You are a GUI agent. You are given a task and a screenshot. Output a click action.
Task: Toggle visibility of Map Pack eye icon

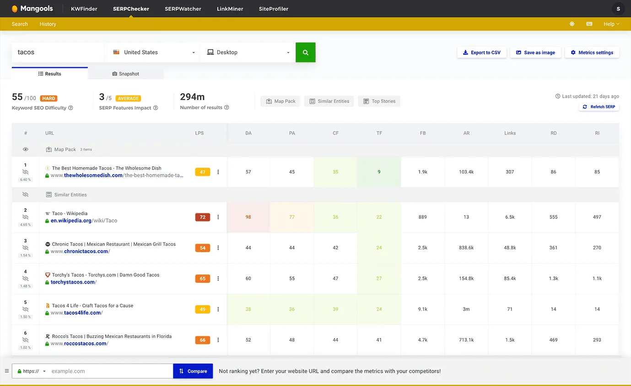pos(26,149)
